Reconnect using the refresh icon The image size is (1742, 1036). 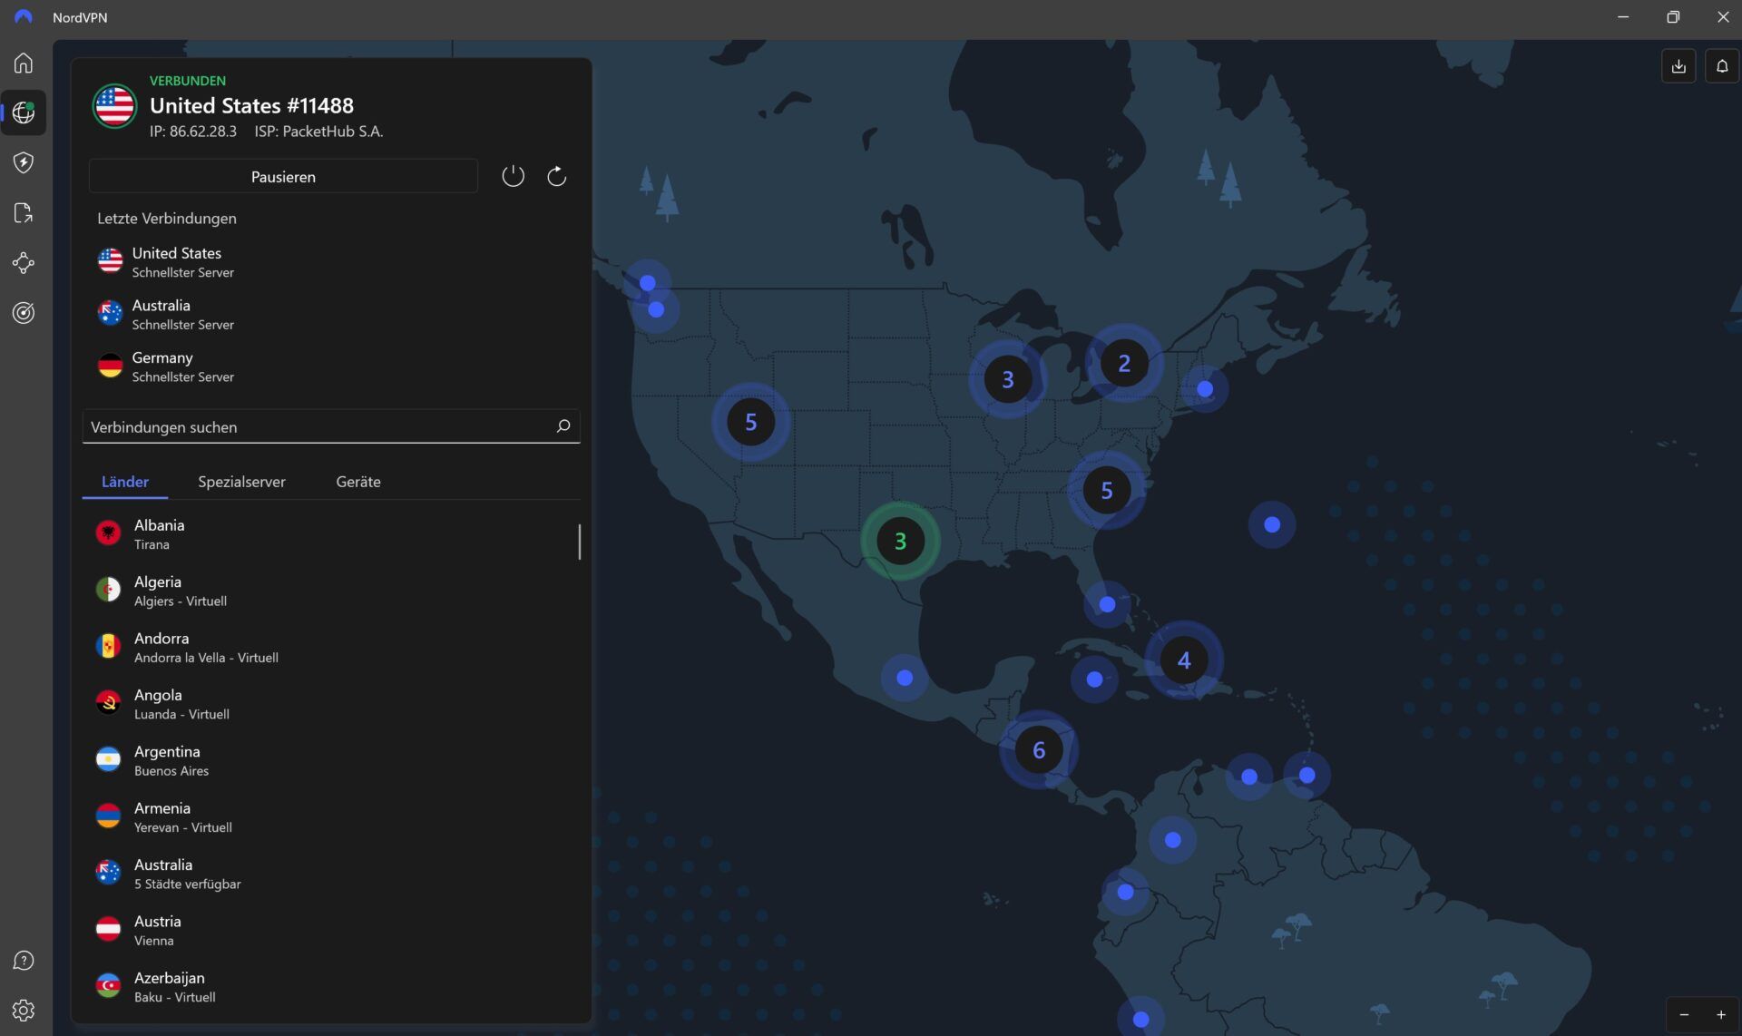[557, 176]
